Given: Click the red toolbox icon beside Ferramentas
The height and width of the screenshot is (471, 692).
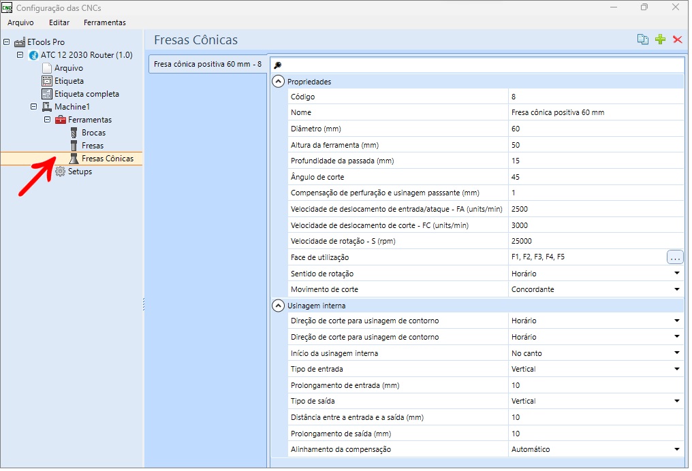Looking at the screenshot, I should [x=61, y=120].
